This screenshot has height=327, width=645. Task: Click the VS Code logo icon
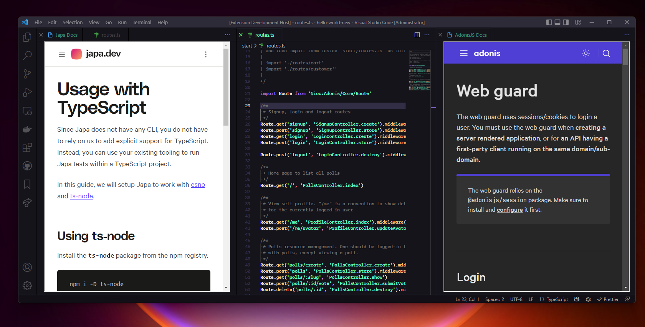tap(25, 22)
